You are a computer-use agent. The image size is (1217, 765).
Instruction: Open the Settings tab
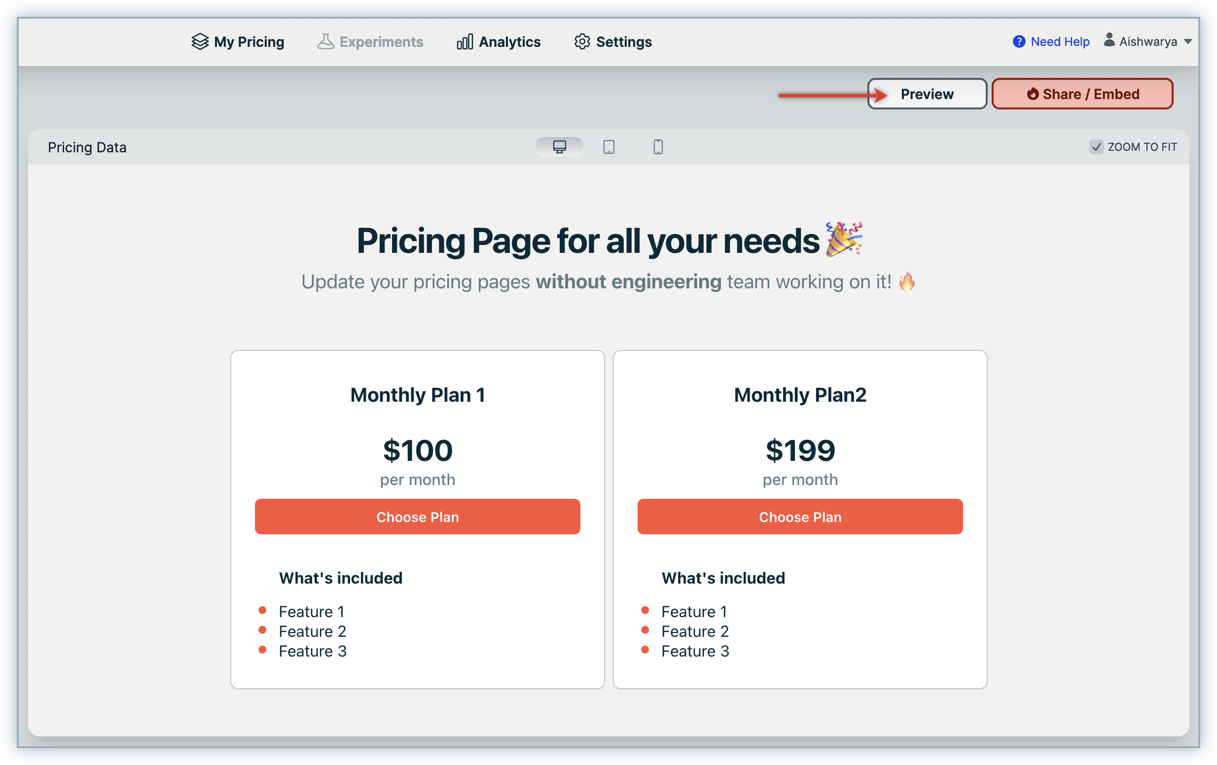[x=624, y=41]
